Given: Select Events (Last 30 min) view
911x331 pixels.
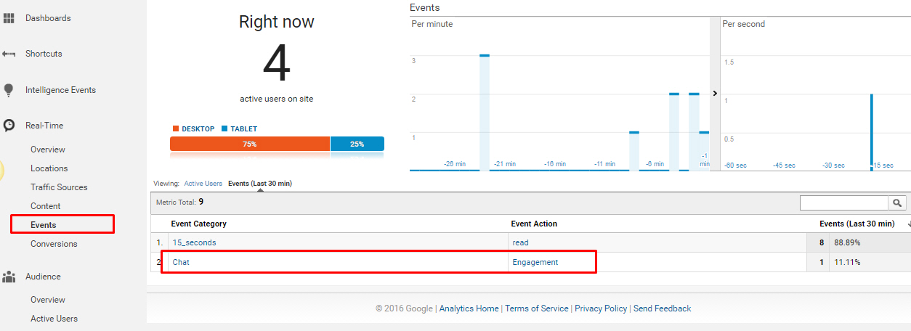Looking at the screenshot, I should (x=259, y=184).
